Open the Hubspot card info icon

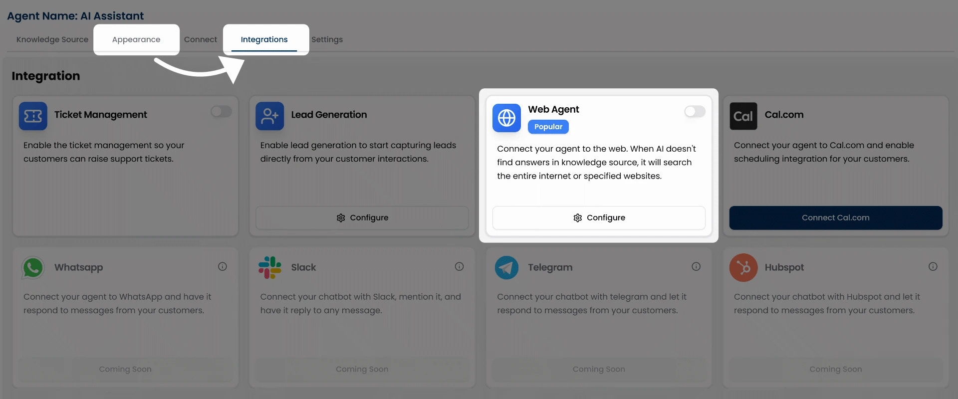click(x=933, y=267)
